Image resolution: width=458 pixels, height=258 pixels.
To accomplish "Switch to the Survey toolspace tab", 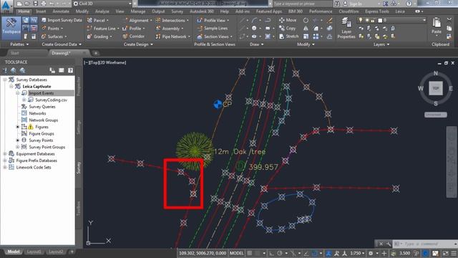I will pos(79,168).
